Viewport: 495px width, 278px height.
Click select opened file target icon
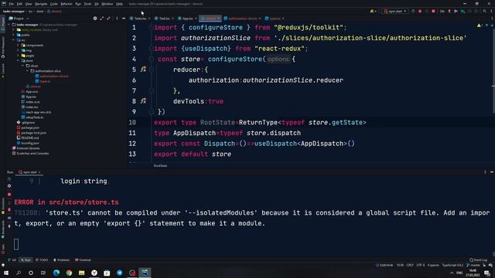pos(95,19)
